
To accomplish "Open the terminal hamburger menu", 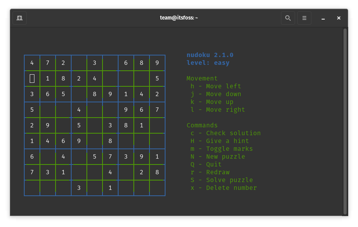I will point(304,18).
